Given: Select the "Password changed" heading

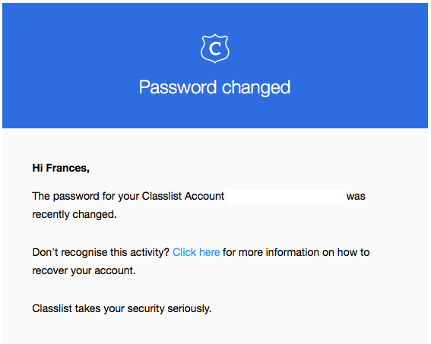Looking at the screenshot, I should coord(214,87).
